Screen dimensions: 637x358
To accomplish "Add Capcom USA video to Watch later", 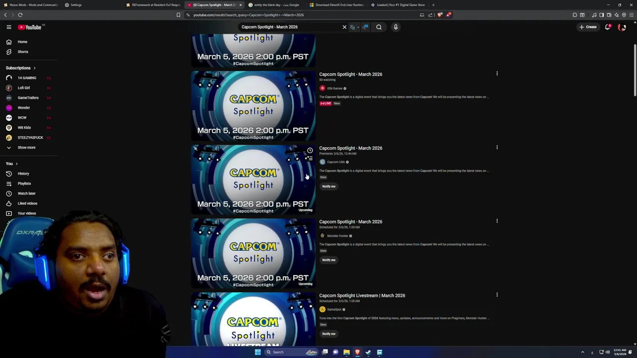I will [310, 150].
